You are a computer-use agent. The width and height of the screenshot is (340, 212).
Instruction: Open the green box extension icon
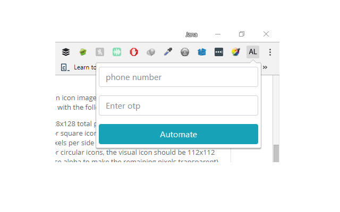[83, 52]
